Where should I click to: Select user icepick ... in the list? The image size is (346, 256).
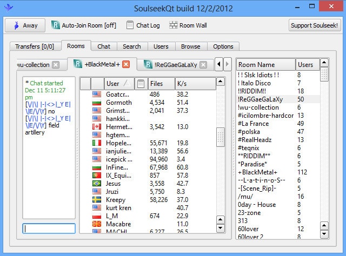pos(148,159)
